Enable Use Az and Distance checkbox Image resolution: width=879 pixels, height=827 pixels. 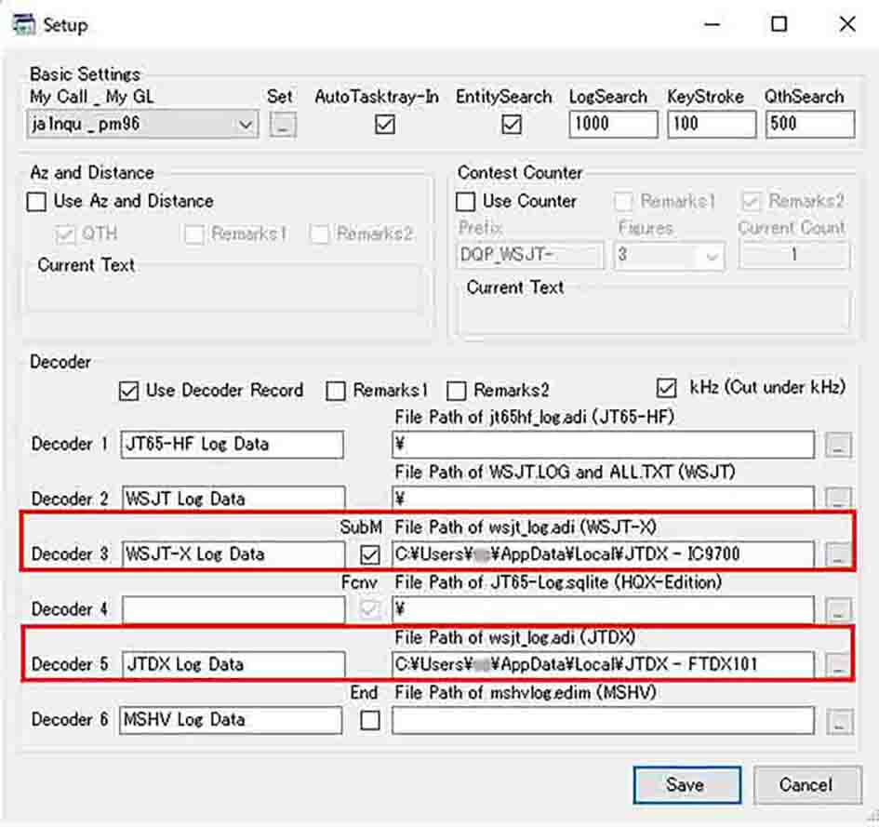37,201
